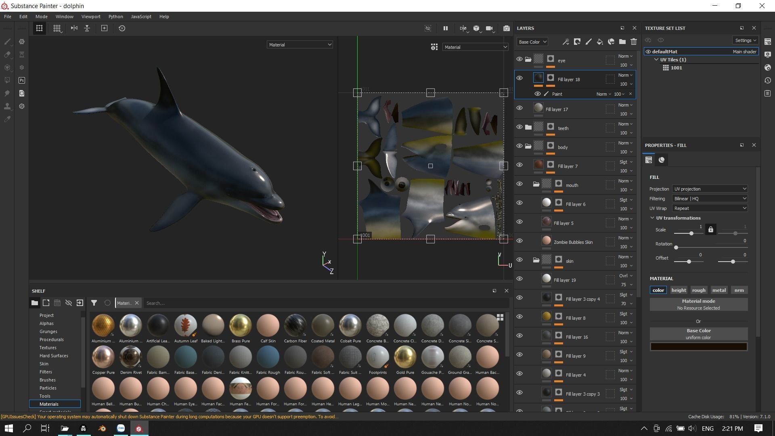Select the transform manipulator tool icon

[39, 28]
